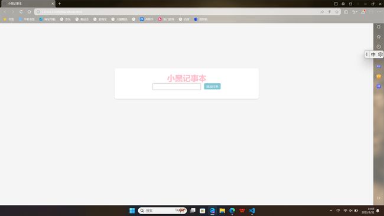This screenshot has height=216, width=384.
Task: Click the 小黑记事本 heading
Action: point(187,78)
